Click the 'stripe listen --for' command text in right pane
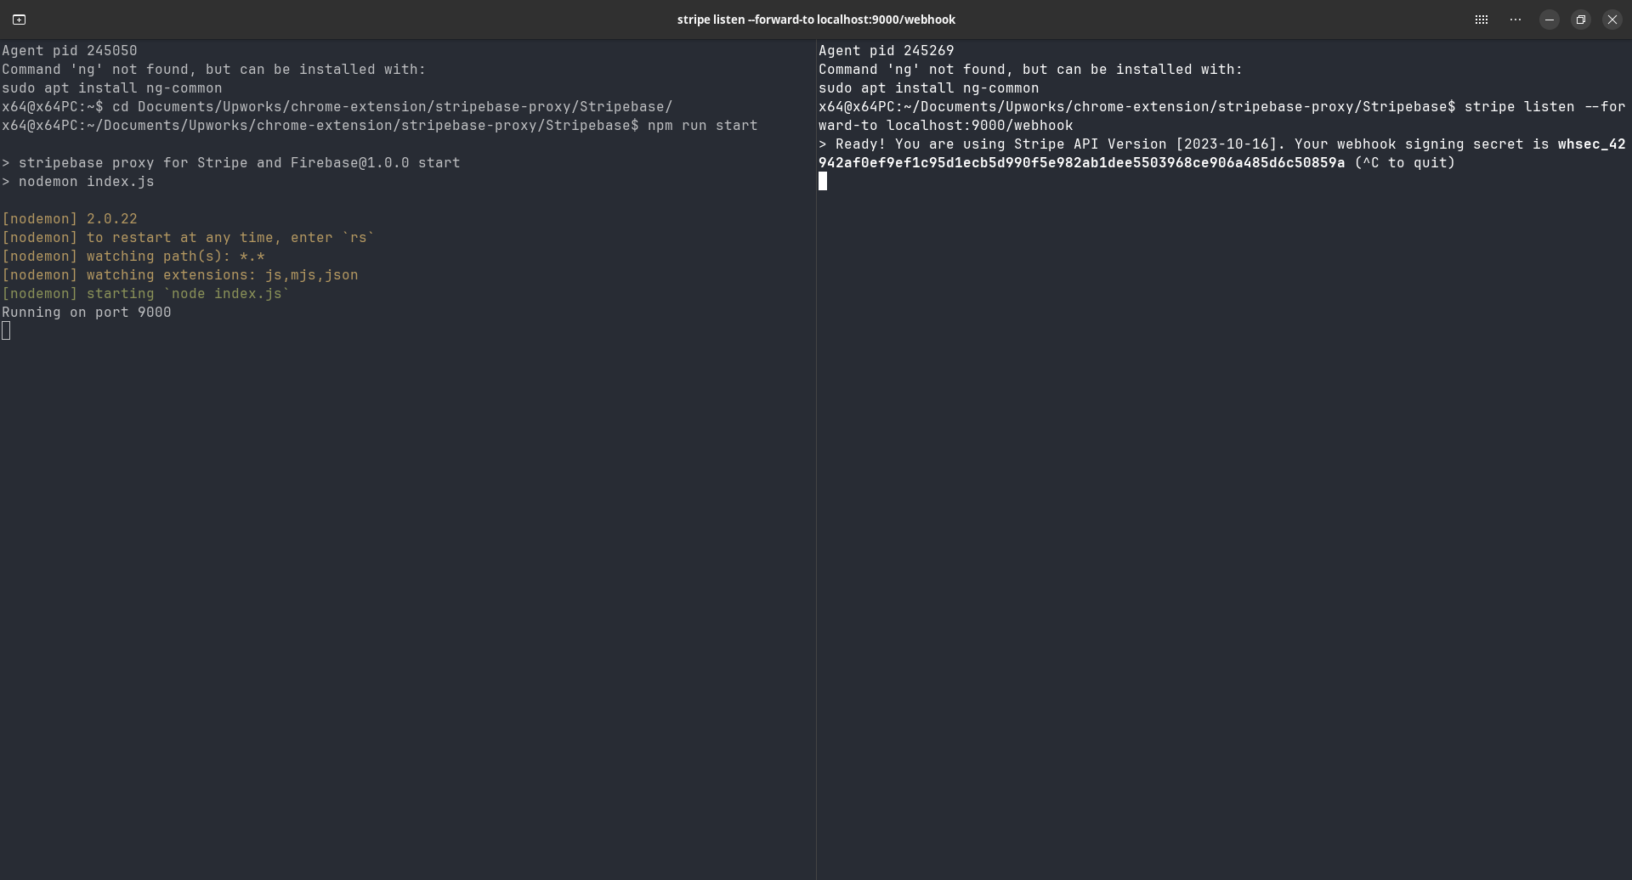 pyautogui.click(x=1545, y=107)
